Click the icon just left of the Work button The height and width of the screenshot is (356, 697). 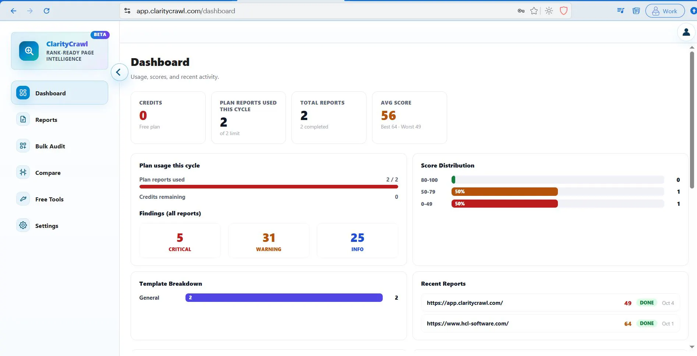636,11
